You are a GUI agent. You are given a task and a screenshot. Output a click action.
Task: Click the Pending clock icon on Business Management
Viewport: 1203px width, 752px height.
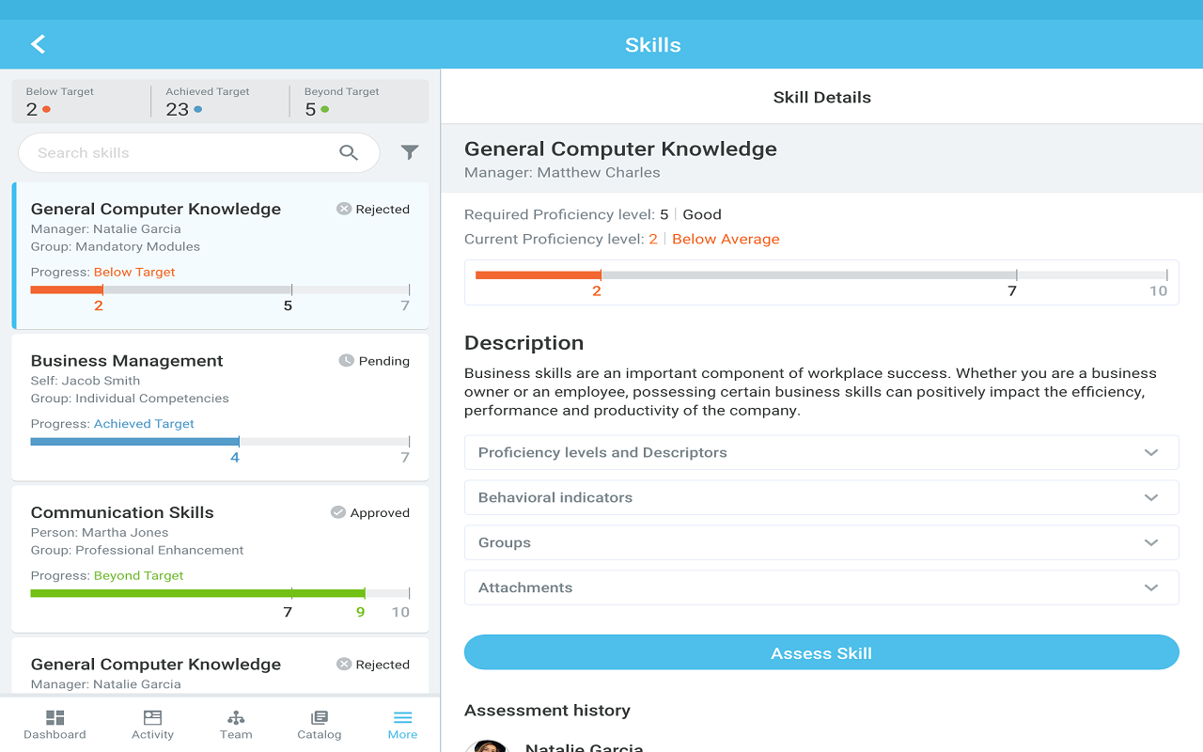(343, 360)
